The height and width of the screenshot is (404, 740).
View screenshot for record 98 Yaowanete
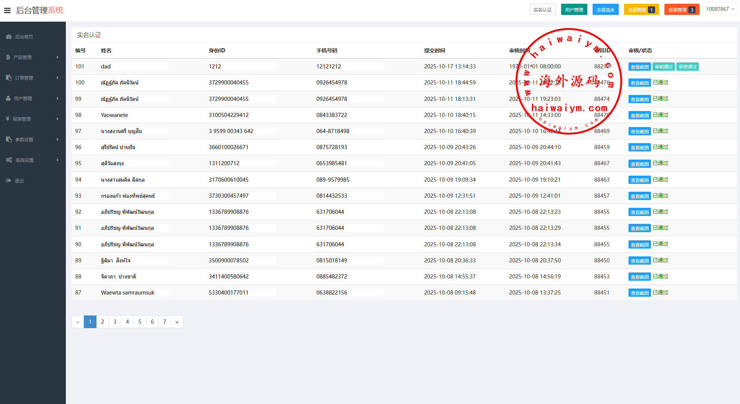click(639, 115)
